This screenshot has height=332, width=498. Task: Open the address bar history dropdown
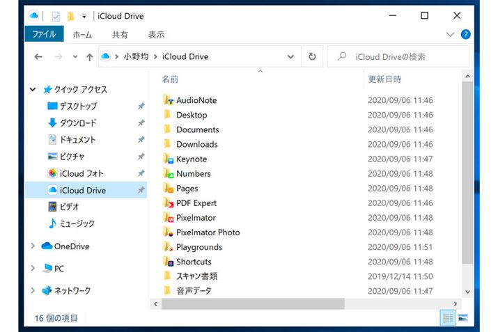pyautogui.click(x=291, y=57)
